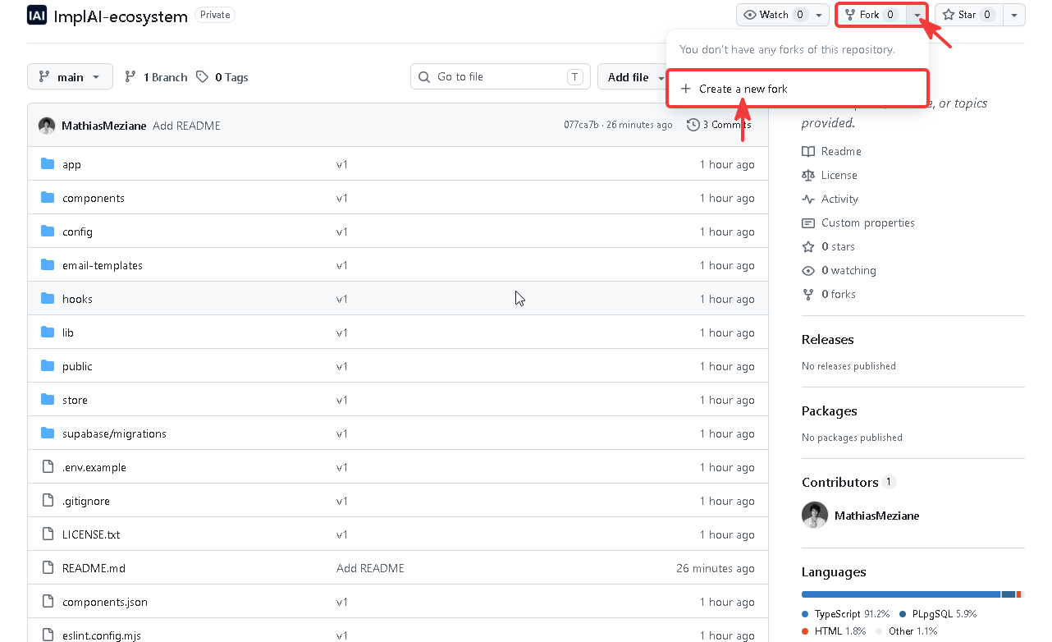
Task: Open the .env.example file
Action: [94, 467]
